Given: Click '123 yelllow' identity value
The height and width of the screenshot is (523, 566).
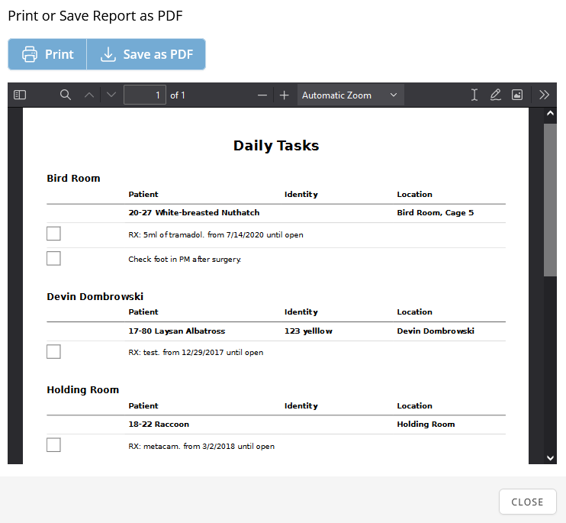Looking at the screenshot, I should pos(308,331).
